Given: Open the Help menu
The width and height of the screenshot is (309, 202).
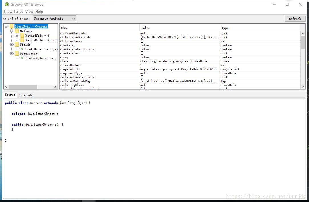Looking at the screenshot, I should 39,12.
